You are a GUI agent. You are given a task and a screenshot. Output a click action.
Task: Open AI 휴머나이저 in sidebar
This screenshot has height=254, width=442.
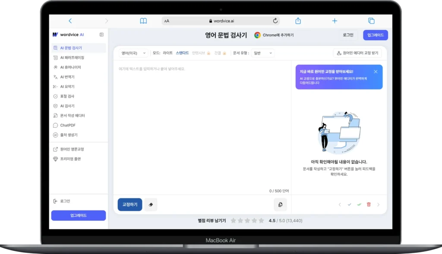click(79, 67)
